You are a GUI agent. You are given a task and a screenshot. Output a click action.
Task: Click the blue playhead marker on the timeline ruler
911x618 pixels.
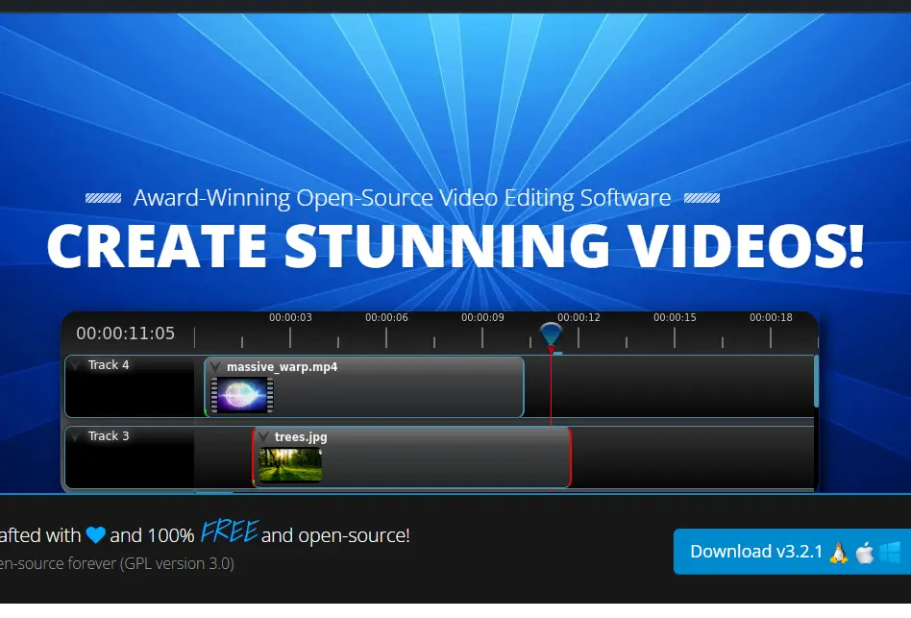point(551,333)
